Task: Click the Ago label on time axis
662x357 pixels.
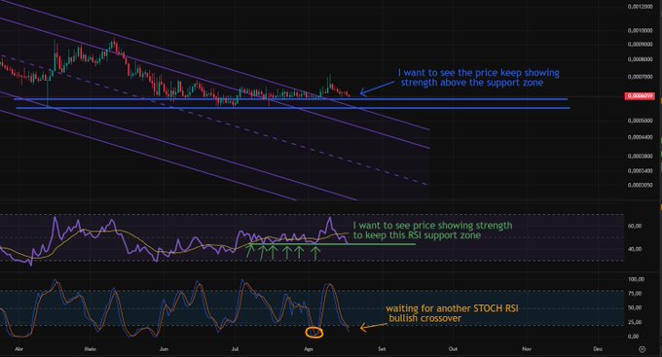Action: point(309,349)
